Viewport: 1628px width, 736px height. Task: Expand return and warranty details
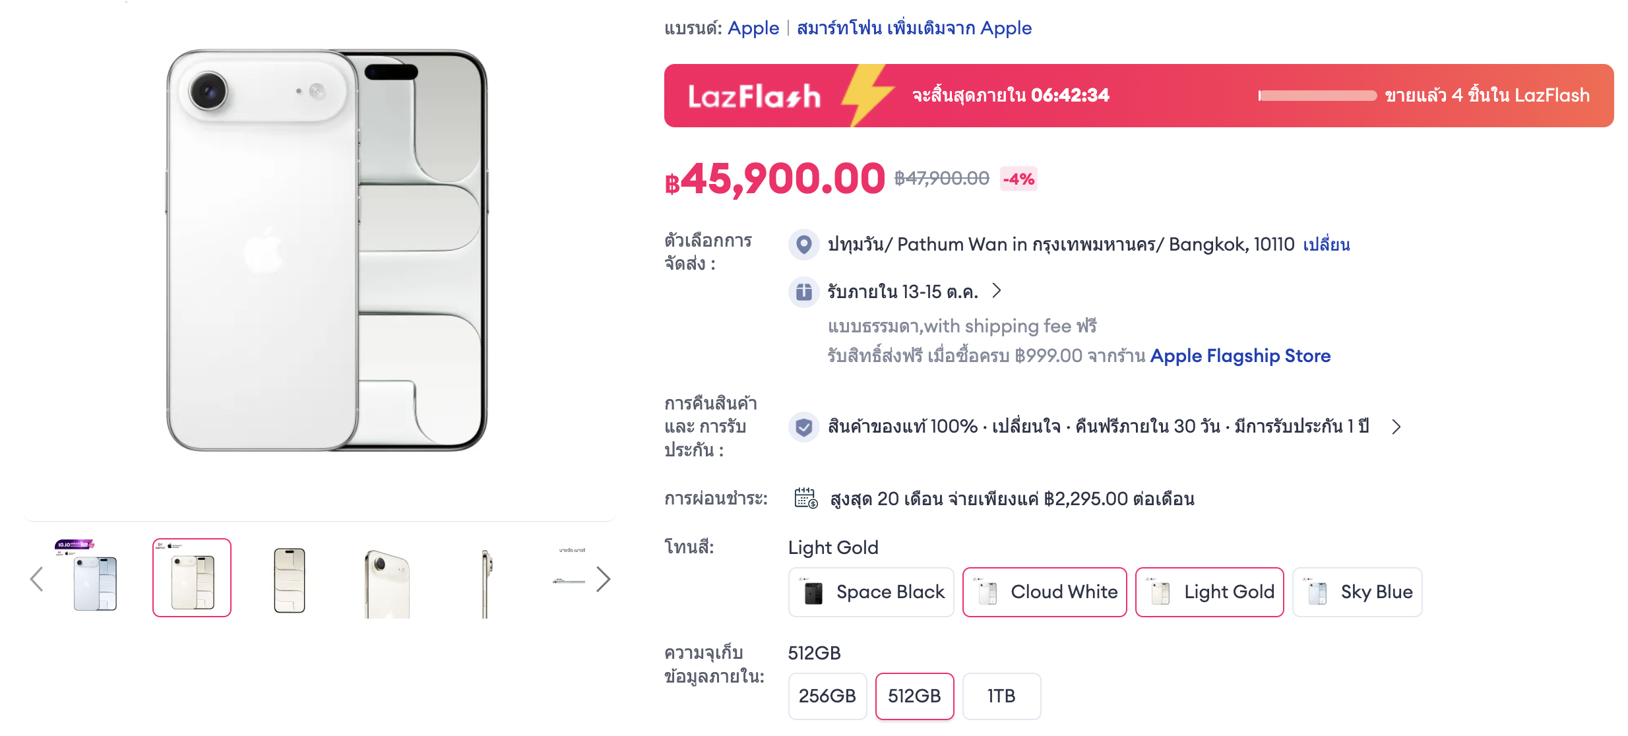point(1396,427)
